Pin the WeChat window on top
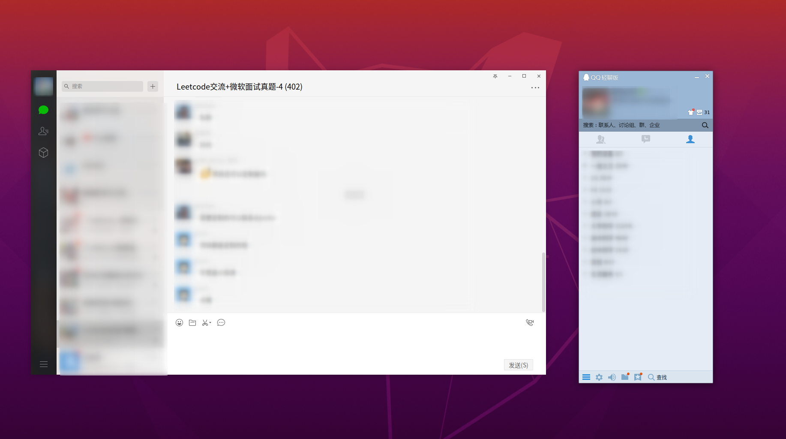Screen dimensions: 786x439 495,76
